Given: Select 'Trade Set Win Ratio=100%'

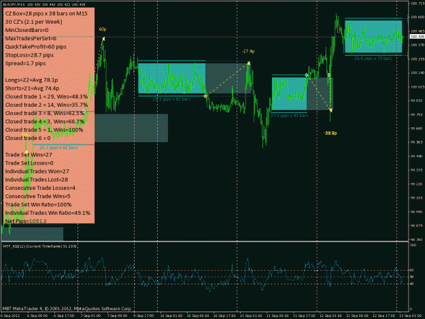Looking at the screenshot, I should pyautogui.click(x=38, y=205).
